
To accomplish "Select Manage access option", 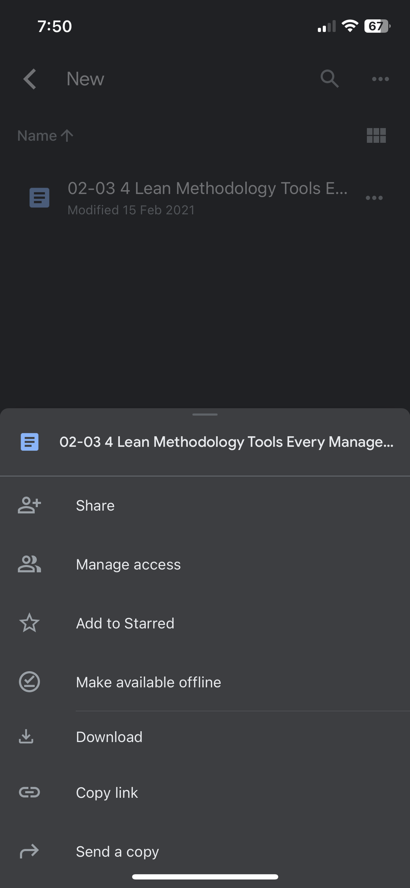I will pyautogui.click(x=128, y=565).
